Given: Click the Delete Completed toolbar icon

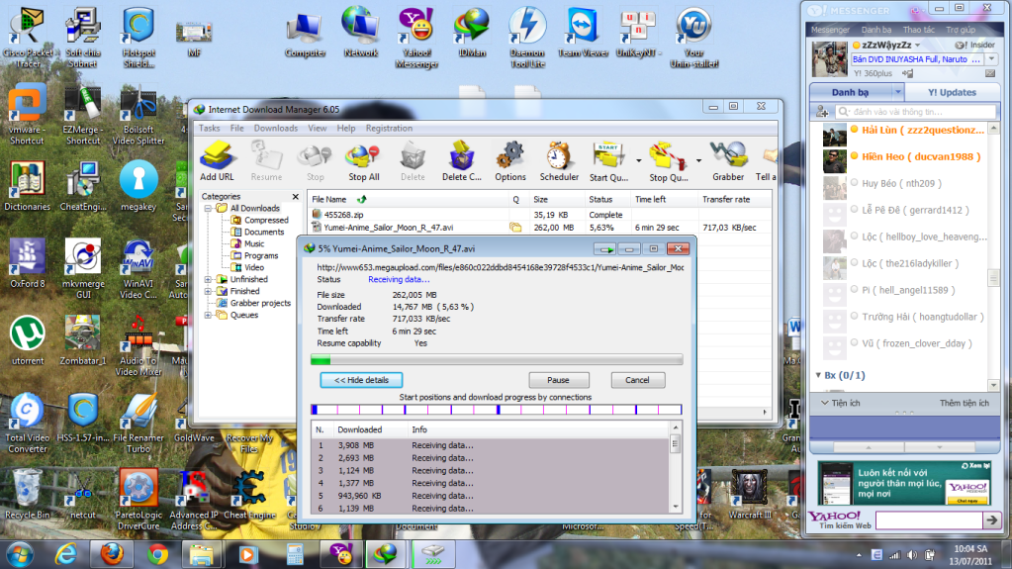Looking at the screenshot, I should 461,155.
